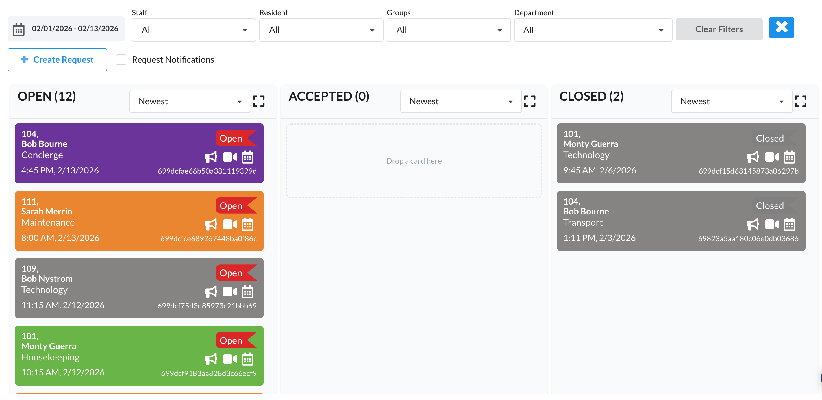Change the sort order in the CLOSED column
The height and width of the screenshot is (400, 822).
(x=731, y=101)
